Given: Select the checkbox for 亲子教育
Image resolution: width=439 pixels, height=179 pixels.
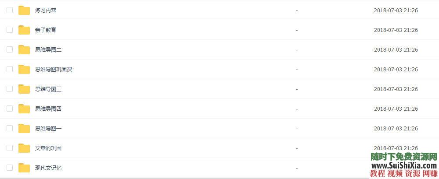Looking at the screenshot, I should tap(10, 30).
